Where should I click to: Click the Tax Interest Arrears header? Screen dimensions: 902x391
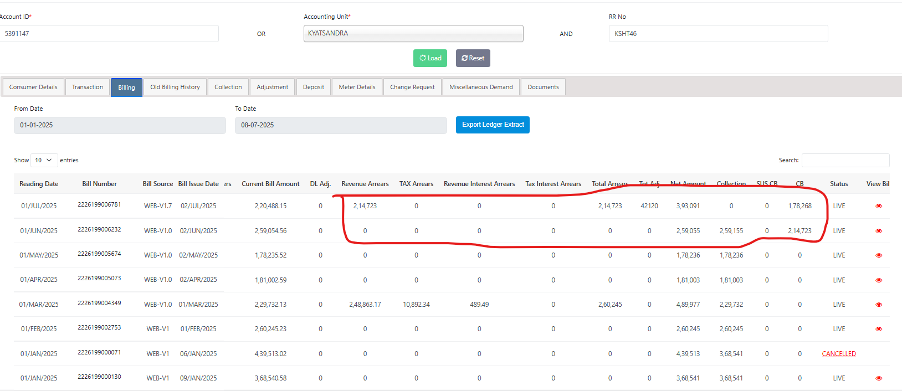(x=553, y=184)
